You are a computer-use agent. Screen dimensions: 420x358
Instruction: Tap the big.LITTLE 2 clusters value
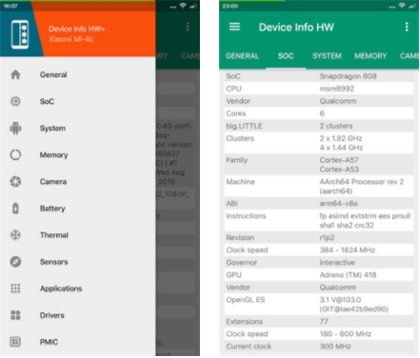[336, 126]
